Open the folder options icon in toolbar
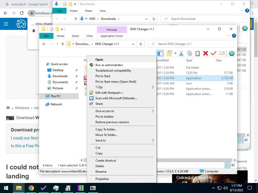Viewport: 258px width, 193px height. (x=169, y=53)
